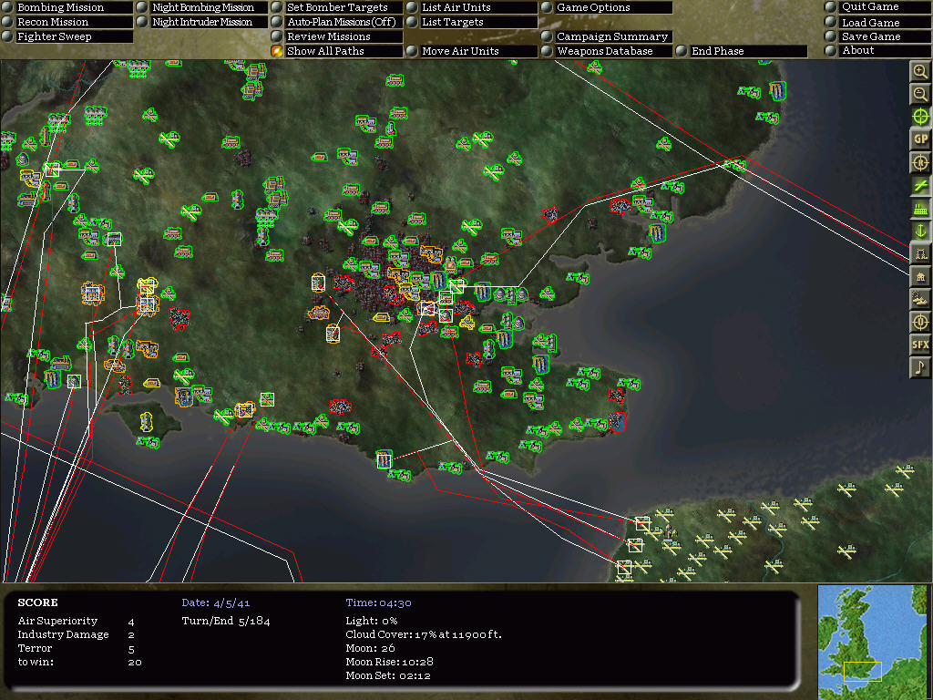Click the minimap of Britain
Image resolution: width=933 pixels, height=700 pixels.
pyautogui.click(x=872, y=642)
